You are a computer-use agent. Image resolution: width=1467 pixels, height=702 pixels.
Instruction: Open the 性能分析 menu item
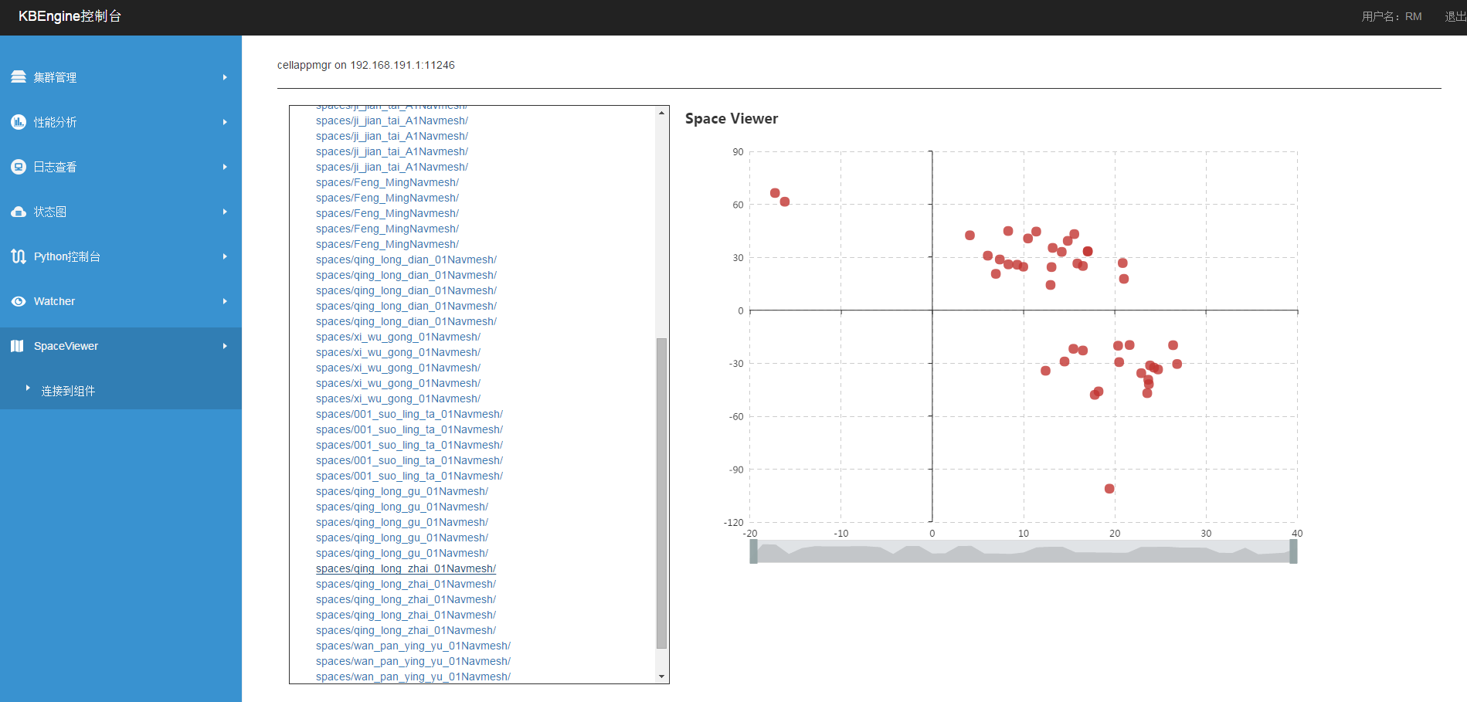pyautogui.click(x=121, y=122)
